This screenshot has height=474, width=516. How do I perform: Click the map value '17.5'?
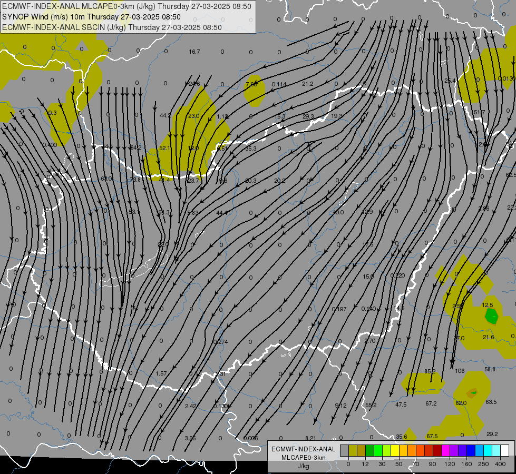(x=368, y=245)
